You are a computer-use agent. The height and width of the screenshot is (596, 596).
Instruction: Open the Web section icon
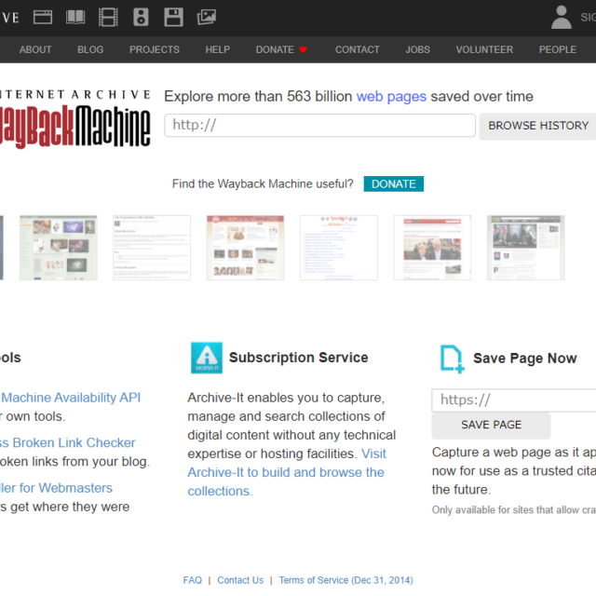tap(43, 17)
